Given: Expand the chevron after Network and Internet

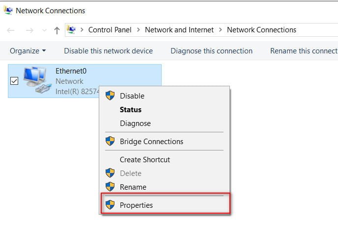Looking at the screenshot, I should click(x=220, y=30).
